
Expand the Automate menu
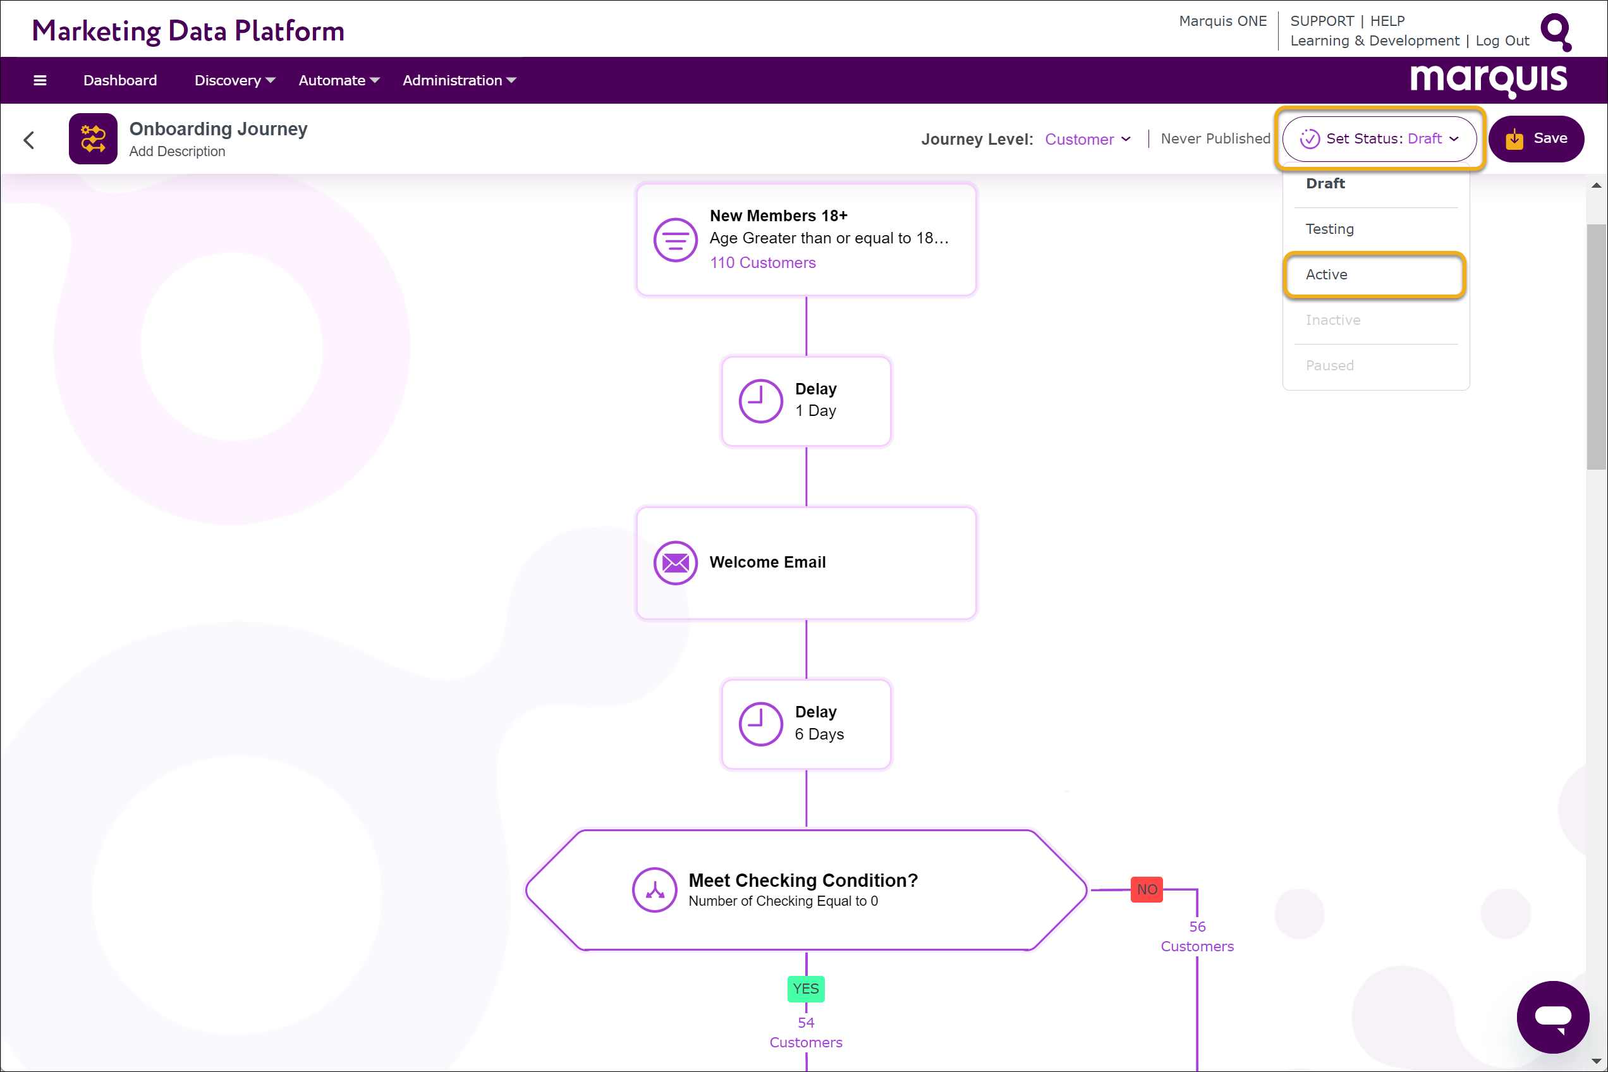click(338, 81)
